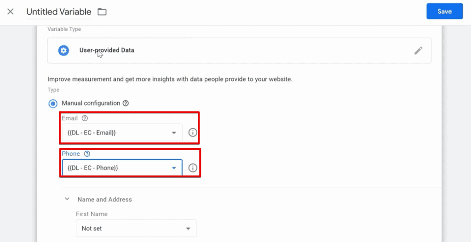
Task: Open the Phone variable dropdown
Action: point(122,168)
